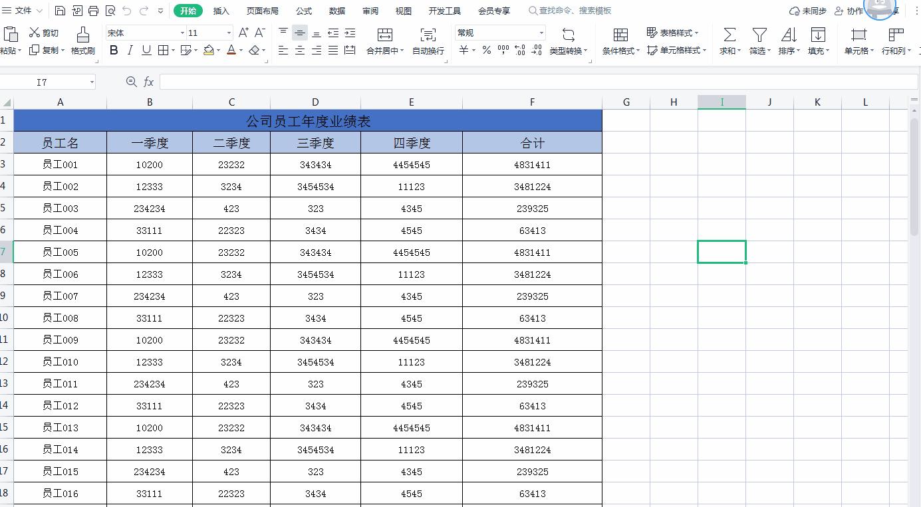The image size is (921, 507).
Task: Click the Cut (剪切) scissors button
Action: 44,33
